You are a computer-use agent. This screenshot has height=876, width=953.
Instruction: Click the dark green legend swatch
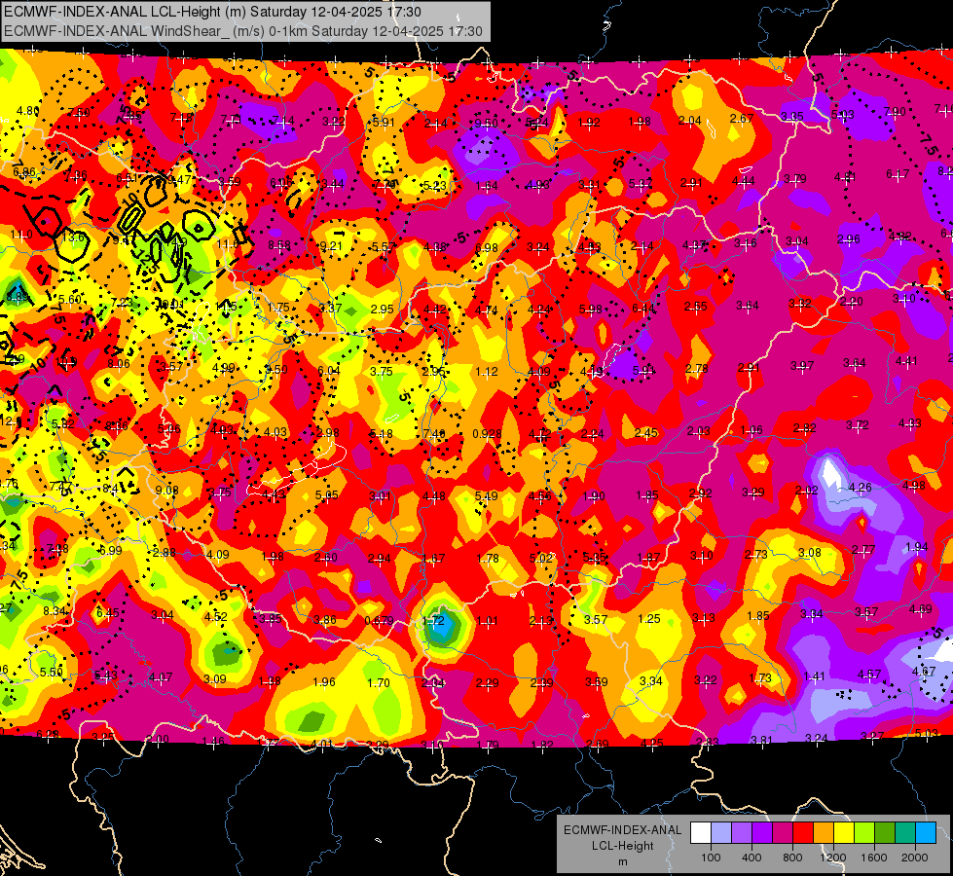(x=885, y=833)
